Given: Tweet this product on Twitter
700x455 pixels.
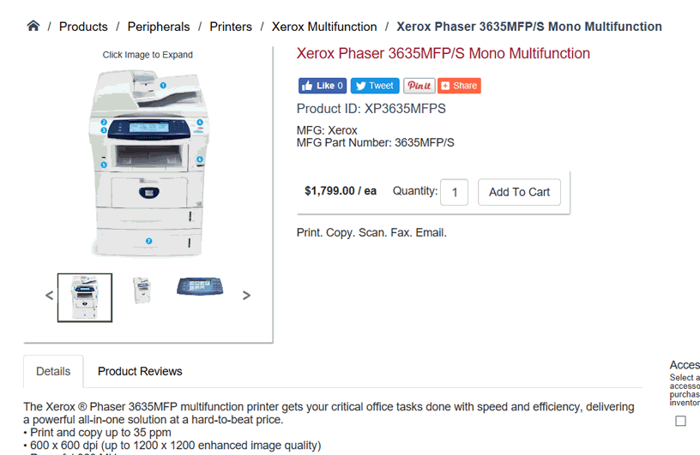Looking at the screenshot, I should point(375,86).
